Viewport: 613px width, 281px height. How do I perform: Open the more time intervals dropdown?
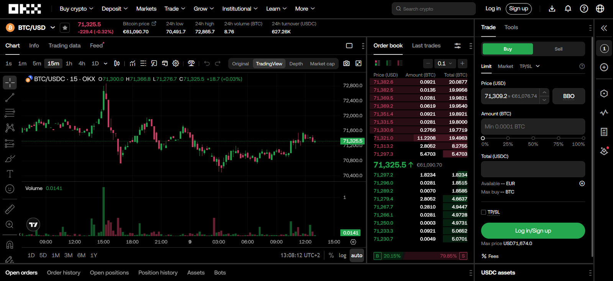point(105,64)
